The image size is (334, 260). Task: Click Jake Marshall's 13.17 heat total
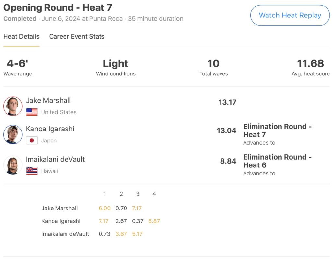click(227, 102)
